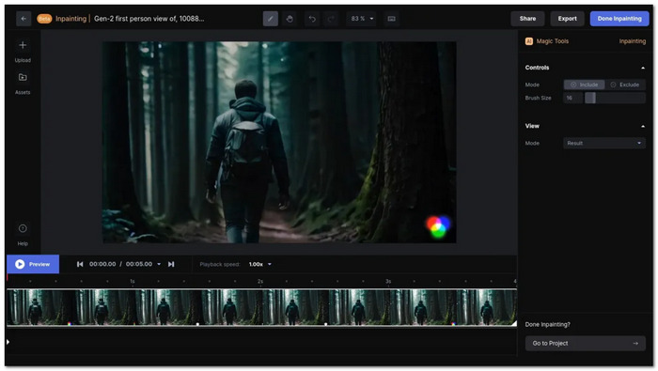Click the Upload plus icon
Screen dimensions: 658x371
[x=23, y=45]
